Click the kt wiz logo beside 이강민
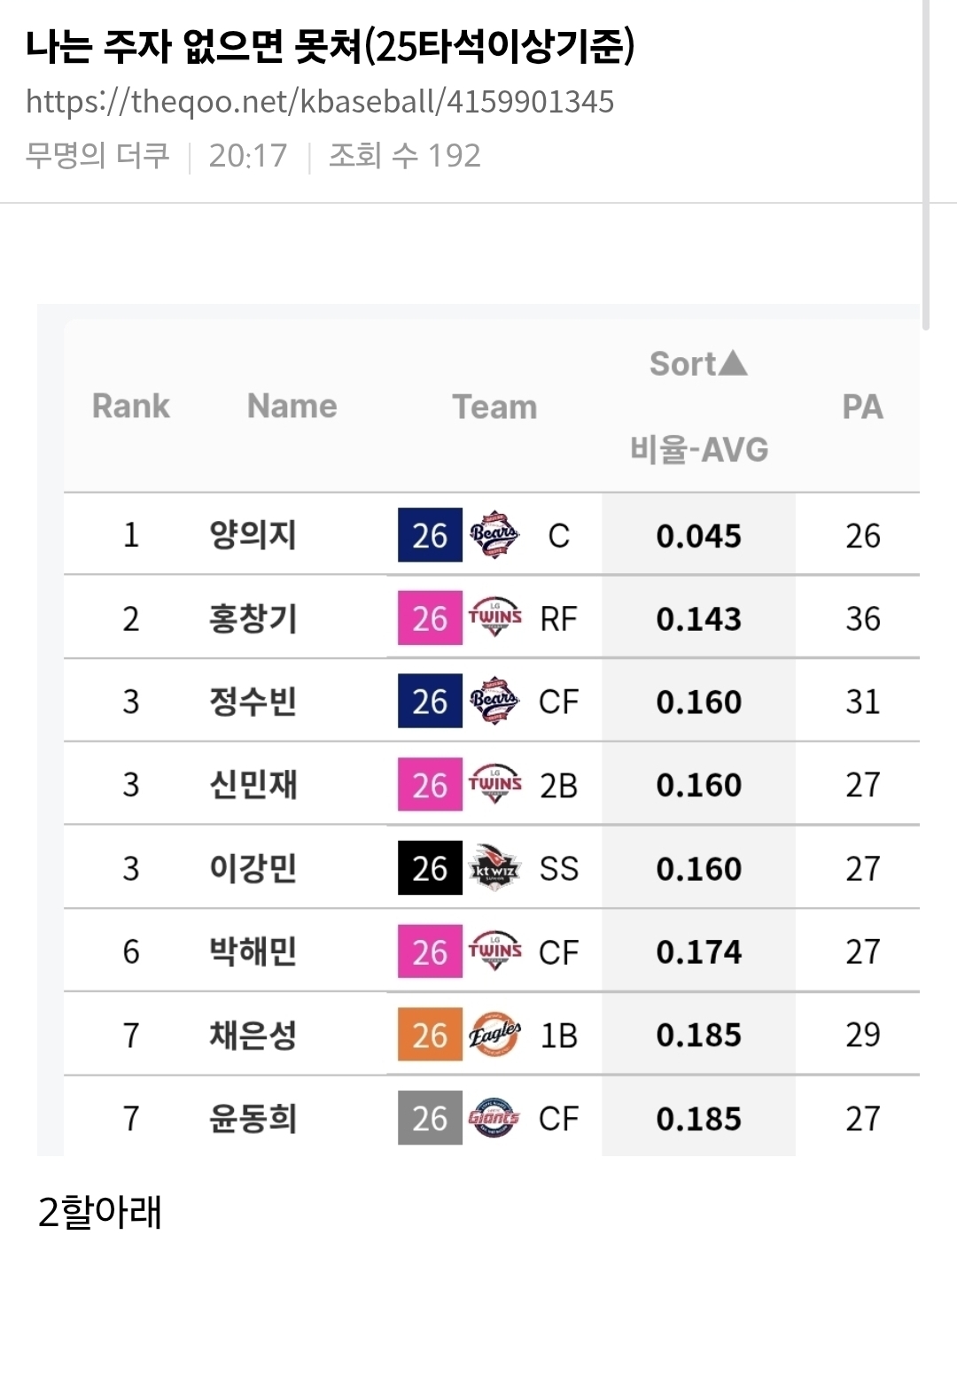This screenshot has height=1398, width=957. 494,868
